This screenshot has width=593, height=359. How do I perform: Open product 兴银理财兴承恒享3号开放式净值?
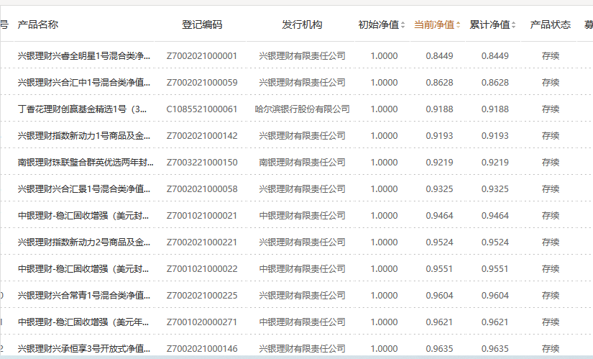[x=84, y=348]
